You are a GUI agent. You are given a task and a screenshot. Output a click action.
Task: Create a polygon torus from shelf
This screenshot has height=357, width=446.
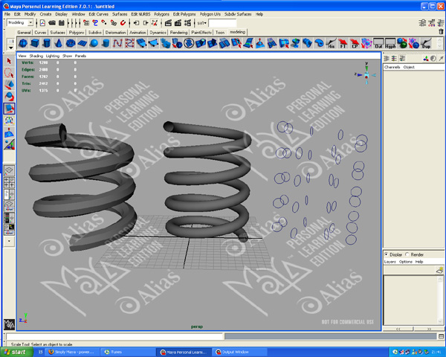[x=71, y=43]
